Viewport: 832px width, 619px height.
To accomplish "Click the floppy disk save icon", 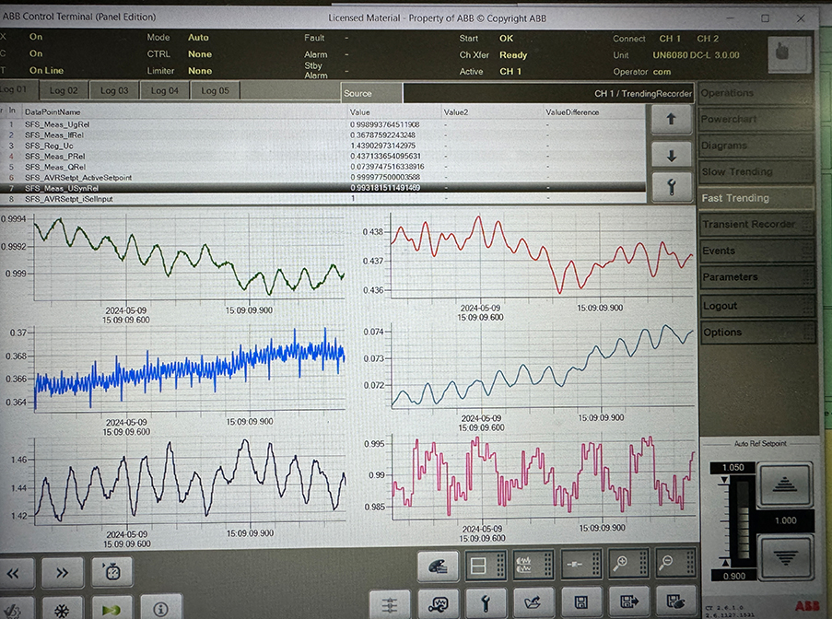I will 580,604.
